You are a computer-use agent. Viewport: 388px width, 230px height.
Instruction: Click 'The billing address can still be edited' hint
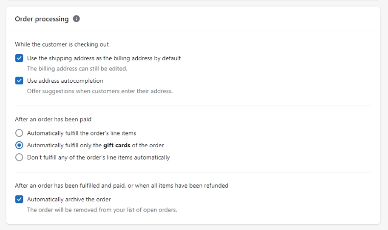point(77,68)
